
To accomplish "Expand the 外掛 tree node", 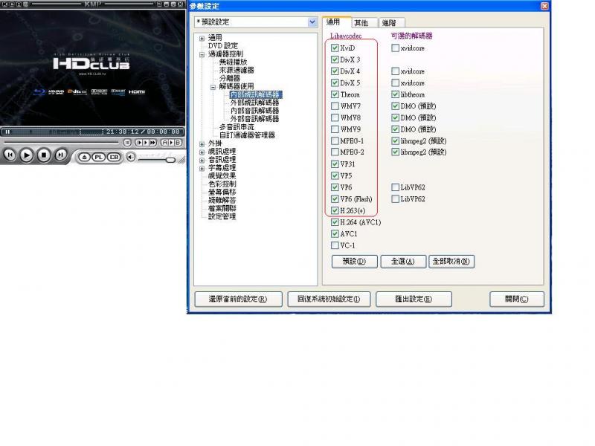I will tap(202, 144).
